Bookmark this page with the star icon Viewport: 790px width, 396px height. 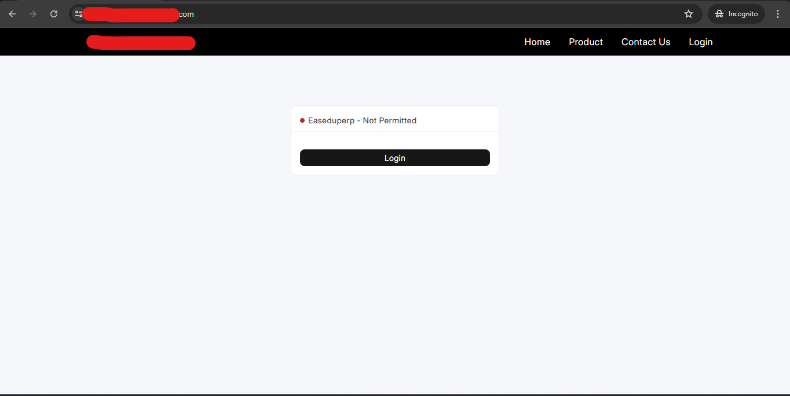pos(689,14)
